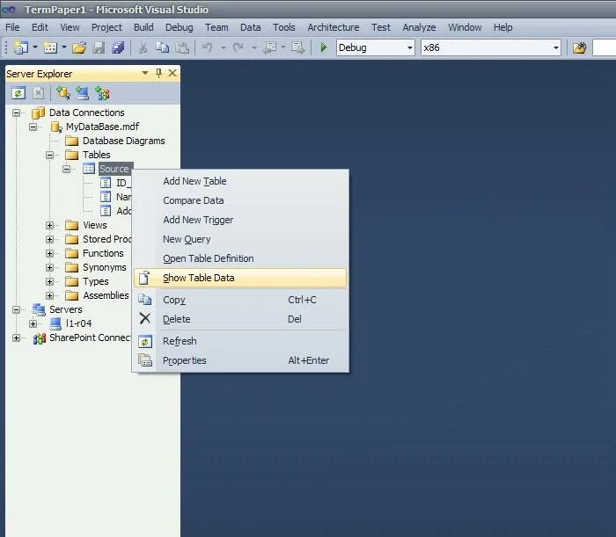Click the Connect to Server icon
The image size is (616, 537).
[83, 93]
